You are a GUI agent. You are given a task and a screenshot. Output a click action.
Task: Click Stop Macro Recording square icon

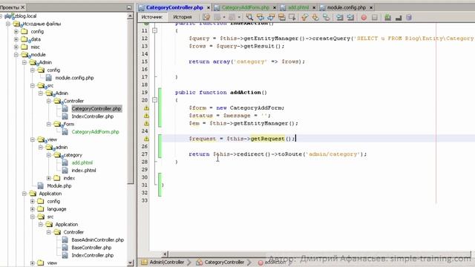tap(375, 18)
